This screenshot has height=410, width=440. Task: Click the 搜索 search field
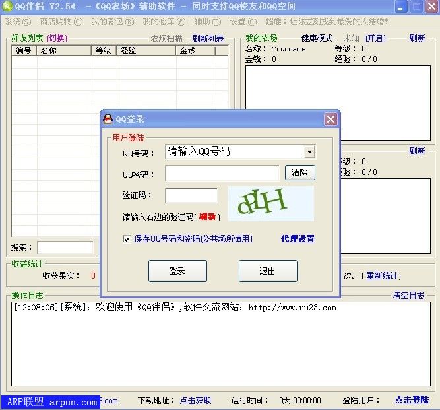(65, 248)
